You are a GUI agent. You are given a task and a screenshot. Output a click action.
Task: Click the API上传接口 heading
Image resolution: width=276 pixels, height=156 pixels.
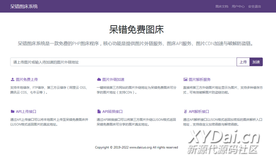coord(26,112)
